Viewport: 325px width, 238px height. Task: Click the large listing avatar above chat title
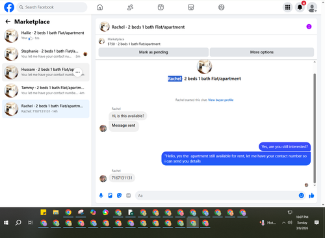[x=204, y=66]
